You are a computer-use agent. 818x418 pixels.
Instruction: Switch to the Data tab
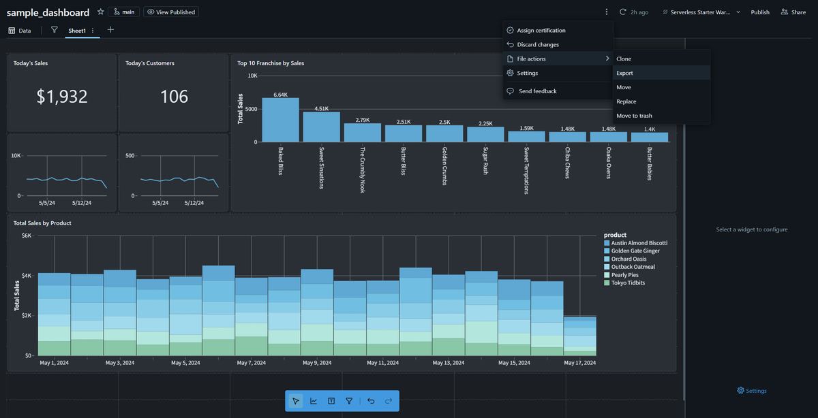pos(19,31)
